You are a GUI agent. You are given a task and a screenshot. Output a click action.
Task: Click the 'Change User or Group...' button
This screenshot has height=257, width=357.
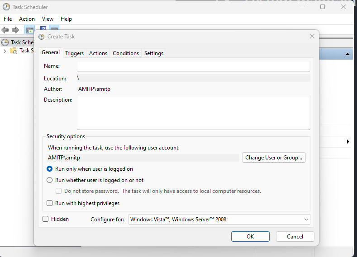(274, 158)
